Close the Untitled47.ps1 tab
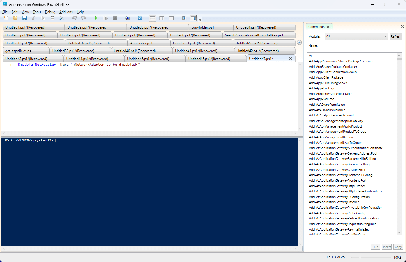The height and width of the screenshot is (262, 406). [290, 58]
